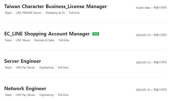Screen dimensions: 172x101
Task: Click Taipei location under License Manager
Action: (x=8, y=13)
